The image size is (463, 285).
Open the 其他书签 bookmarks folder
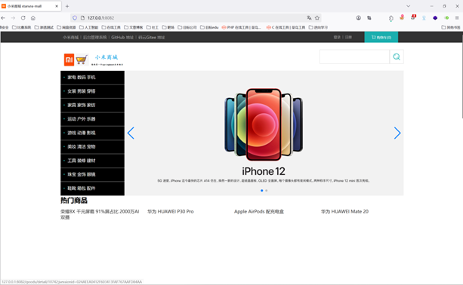pyautogui.click(x=451, y=27)
